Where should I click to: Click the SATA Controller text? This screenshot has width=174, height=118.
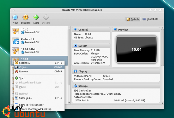pyautogui.click(x=83, y=97)
